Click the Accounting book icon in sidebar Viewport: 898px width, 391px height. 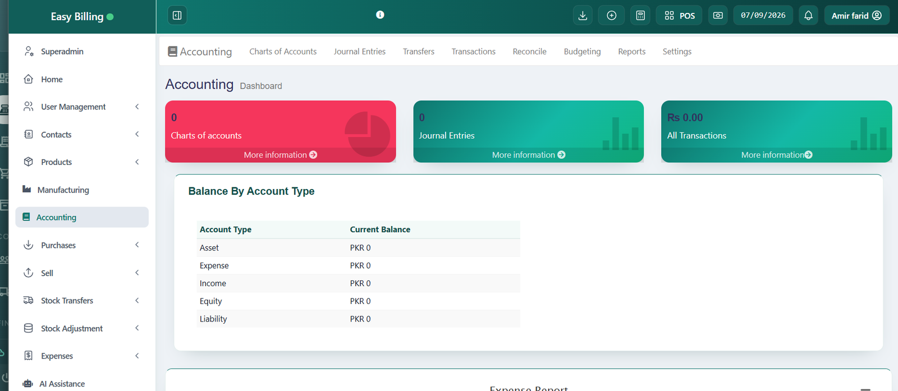tap(26, 217)
